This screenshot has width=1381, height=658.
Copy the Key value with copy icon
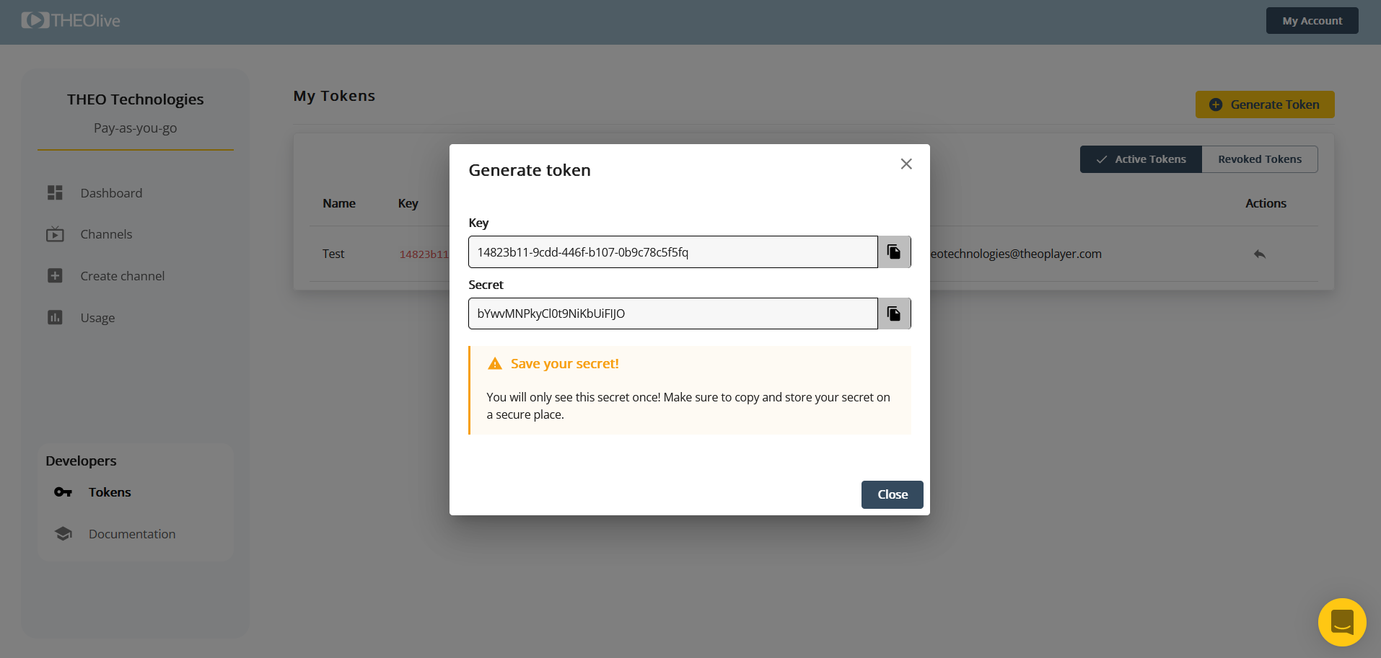pyautogui.click(x=893, y=252)
